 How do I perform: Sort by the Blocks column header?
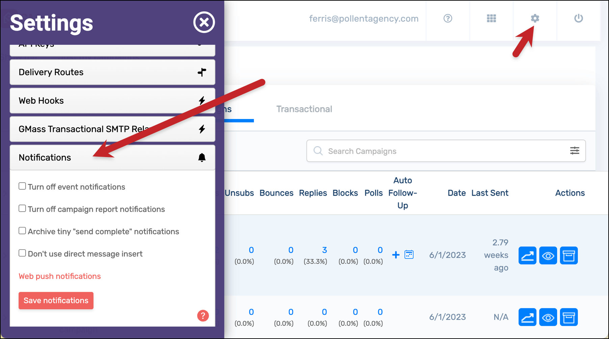(x=345, y=193)
